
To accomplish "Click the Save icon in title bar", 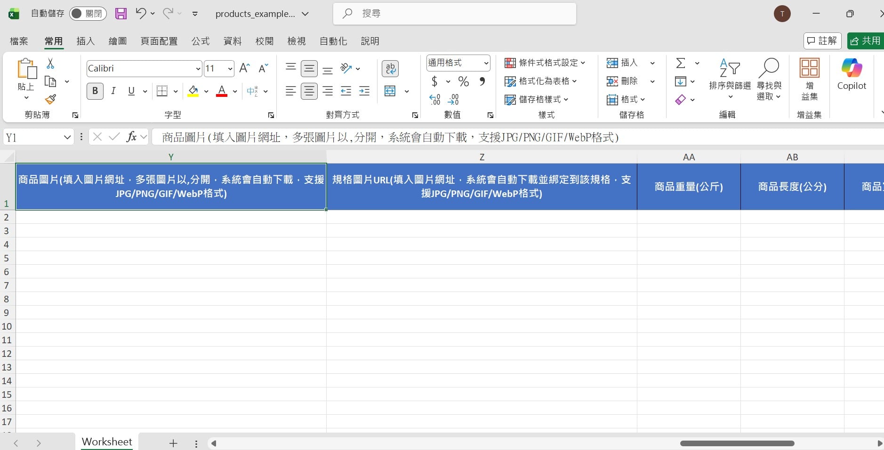I will [x=121, y=14].
